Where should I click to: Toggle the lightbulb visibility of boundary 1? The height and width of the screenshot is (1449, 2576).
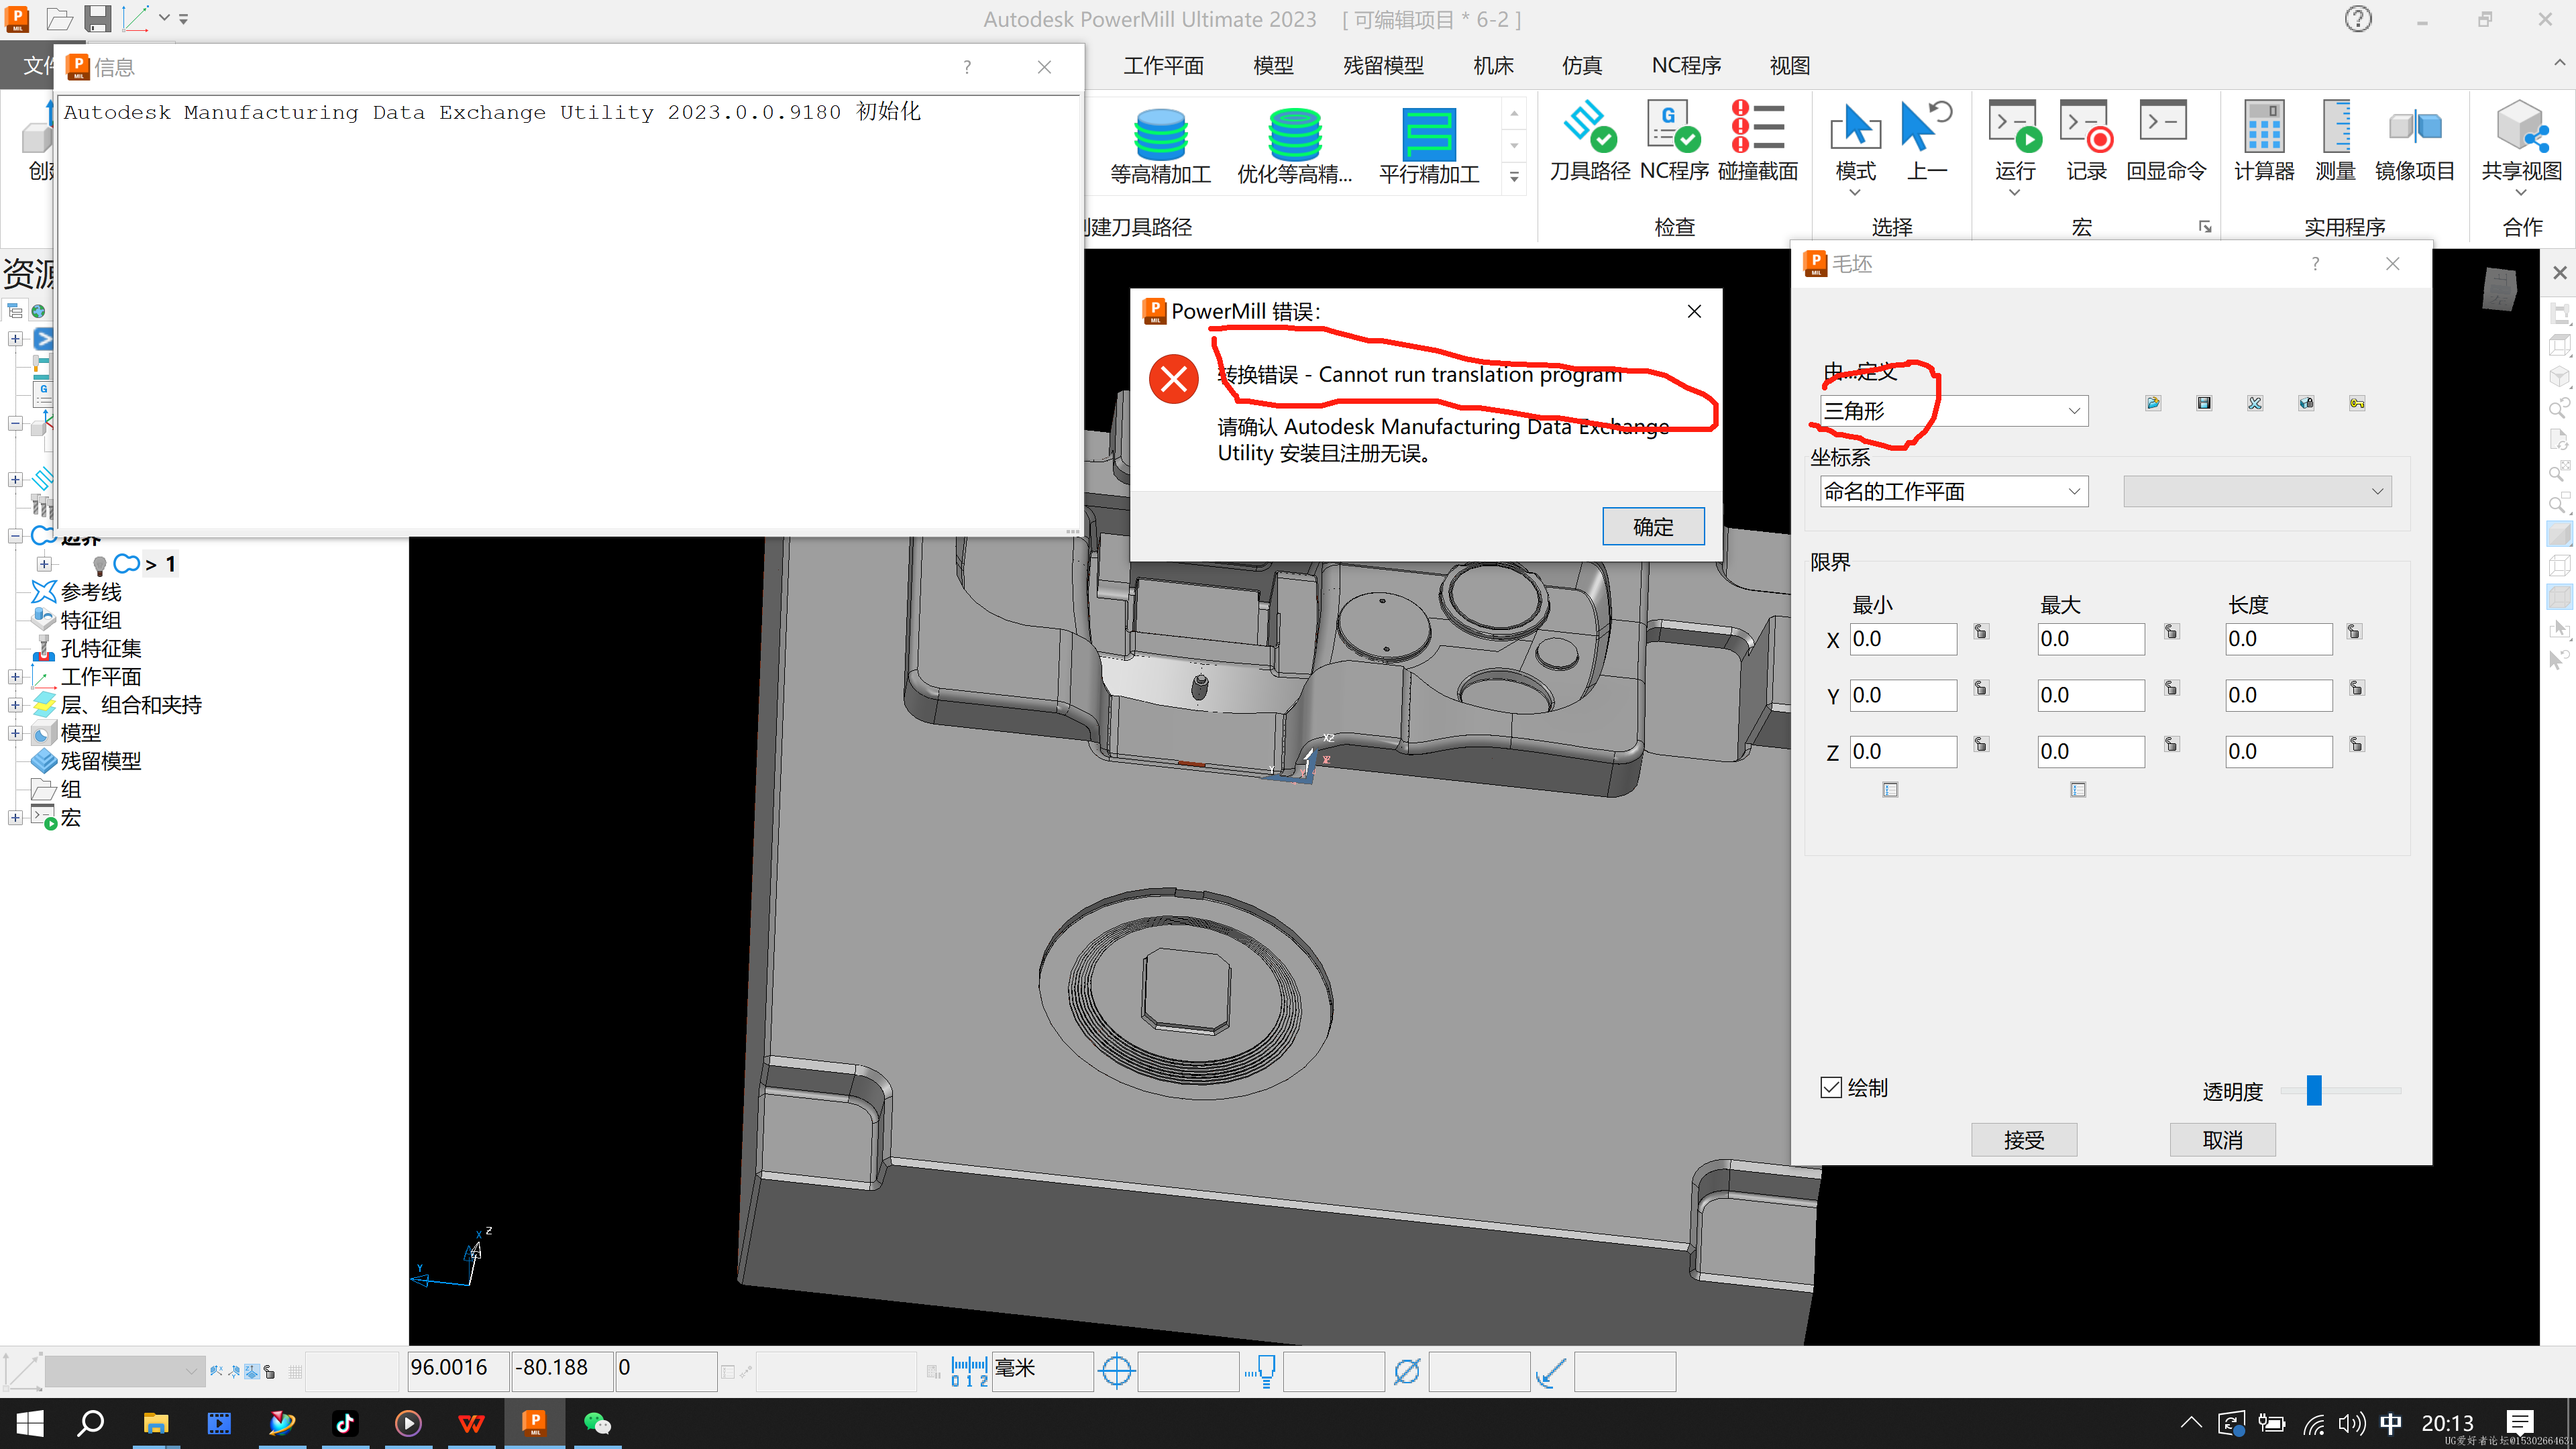(99, 565)
